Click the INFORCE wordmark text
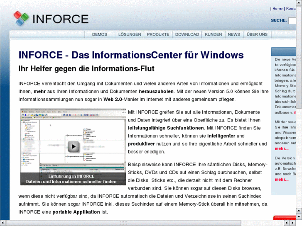302x226 pixels. [61, 19]
